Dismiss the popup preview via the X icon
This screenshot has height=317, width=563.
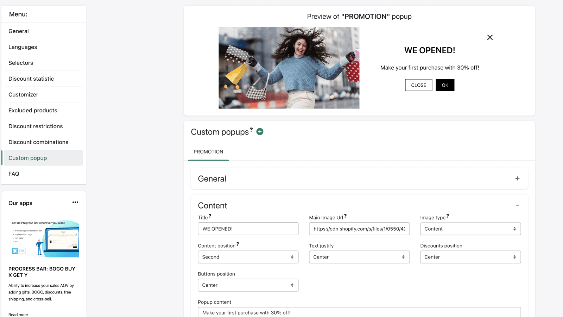[490, 37]
